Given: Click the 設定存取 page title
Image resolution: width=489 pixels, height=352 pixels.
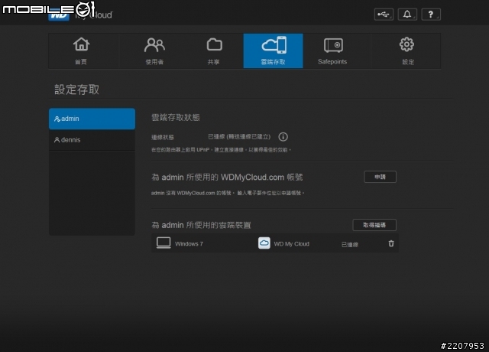Looking at the screenshot, I should coord(76,90).
